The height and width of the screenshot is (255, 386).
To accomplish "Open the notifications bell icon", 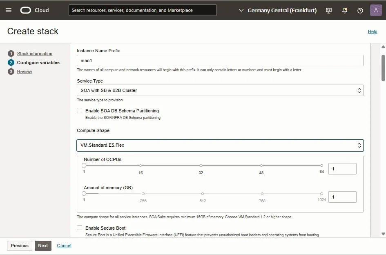I will point(345,10).
